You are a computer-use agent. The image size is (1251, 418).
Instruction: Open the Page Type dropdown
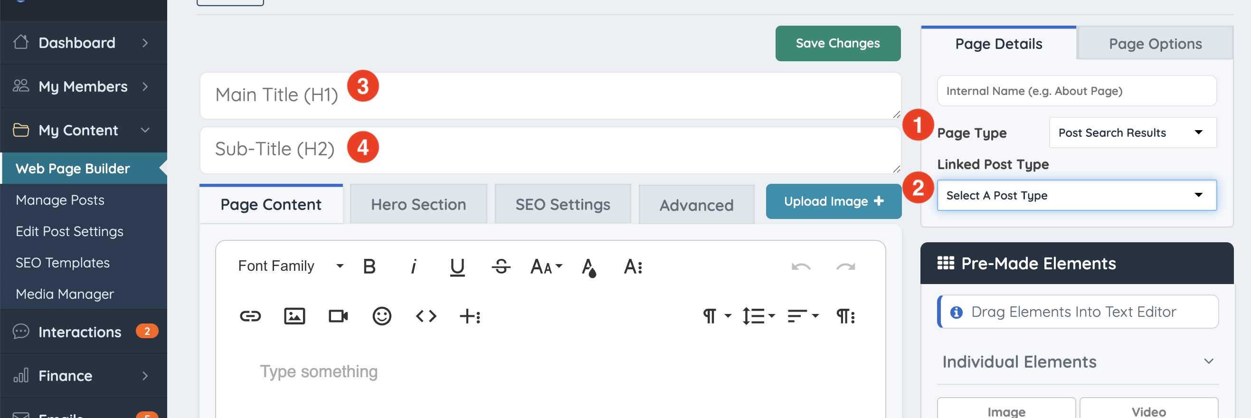(1132, 133)
